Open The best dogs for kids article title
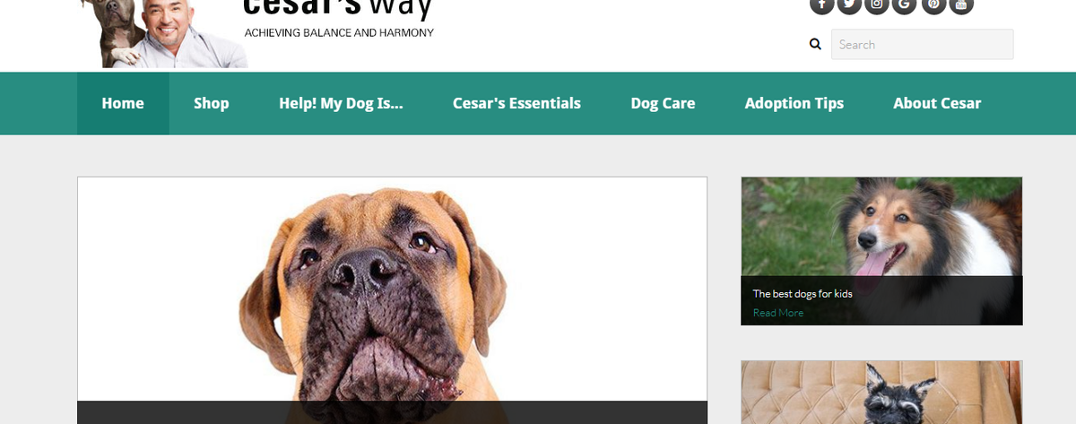The image size is (1076, 424). click(802, 293)
